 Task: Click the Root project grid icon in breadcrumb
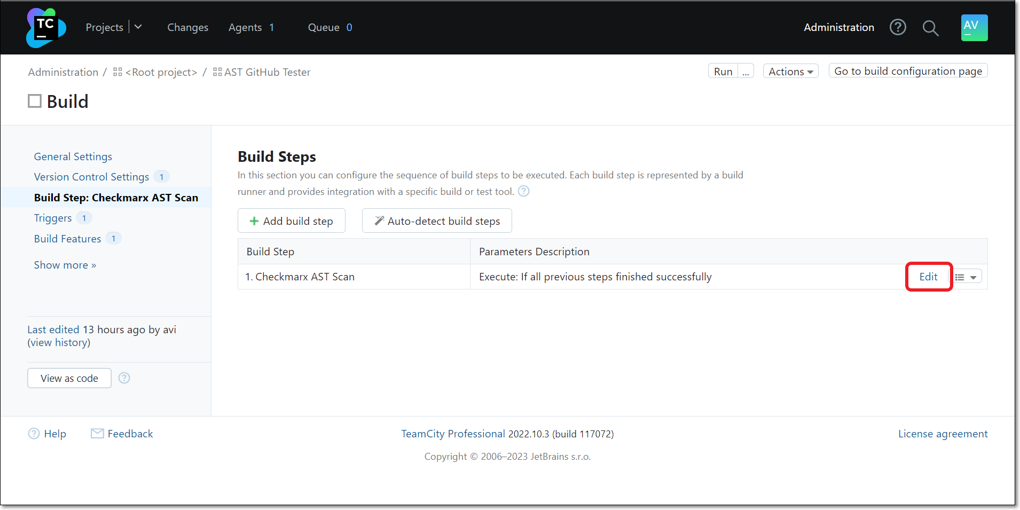[118, 72]
